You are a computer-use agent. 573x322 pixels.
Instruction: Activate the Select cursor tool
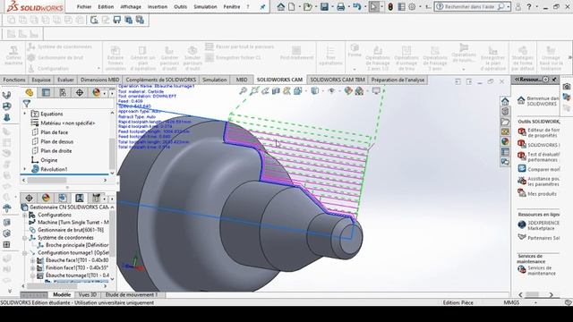coord(373,6)
